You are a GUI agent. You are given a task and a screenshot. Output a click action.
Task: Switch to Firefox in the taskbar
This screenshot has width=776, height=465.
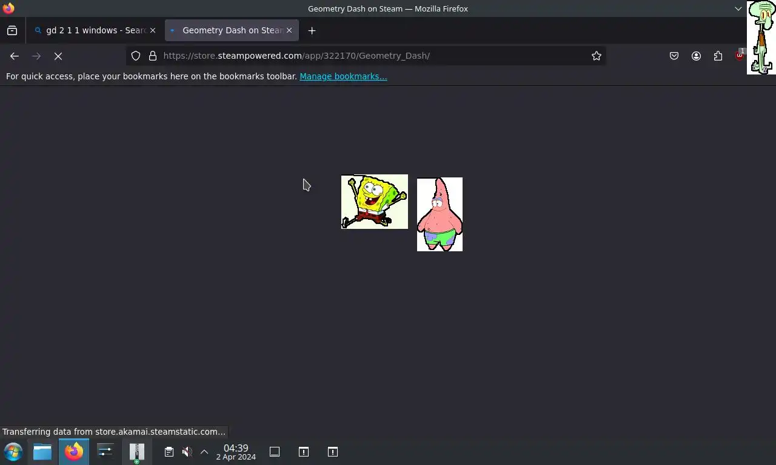pos(74,452)
